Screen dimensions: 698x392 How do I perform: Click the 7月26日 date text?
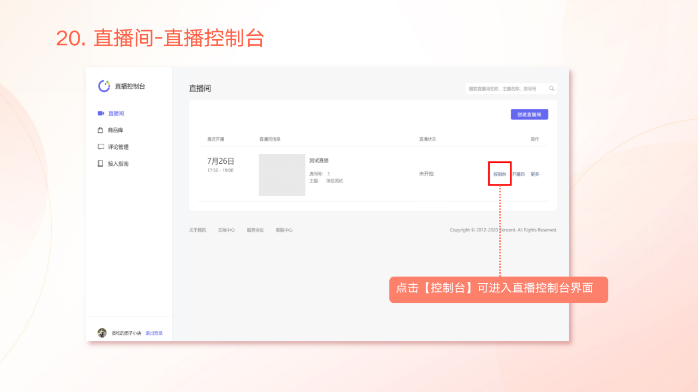point(221,161)
